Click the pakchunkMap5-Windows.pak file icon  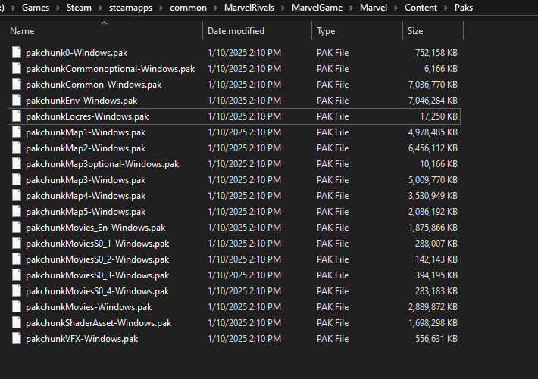17,211
